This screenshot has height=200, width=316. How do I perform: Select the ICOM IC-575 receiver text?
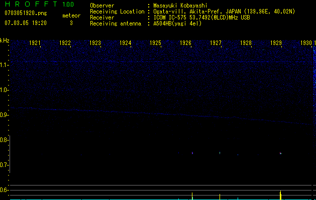pyautogui.click(x=201, y=17)
